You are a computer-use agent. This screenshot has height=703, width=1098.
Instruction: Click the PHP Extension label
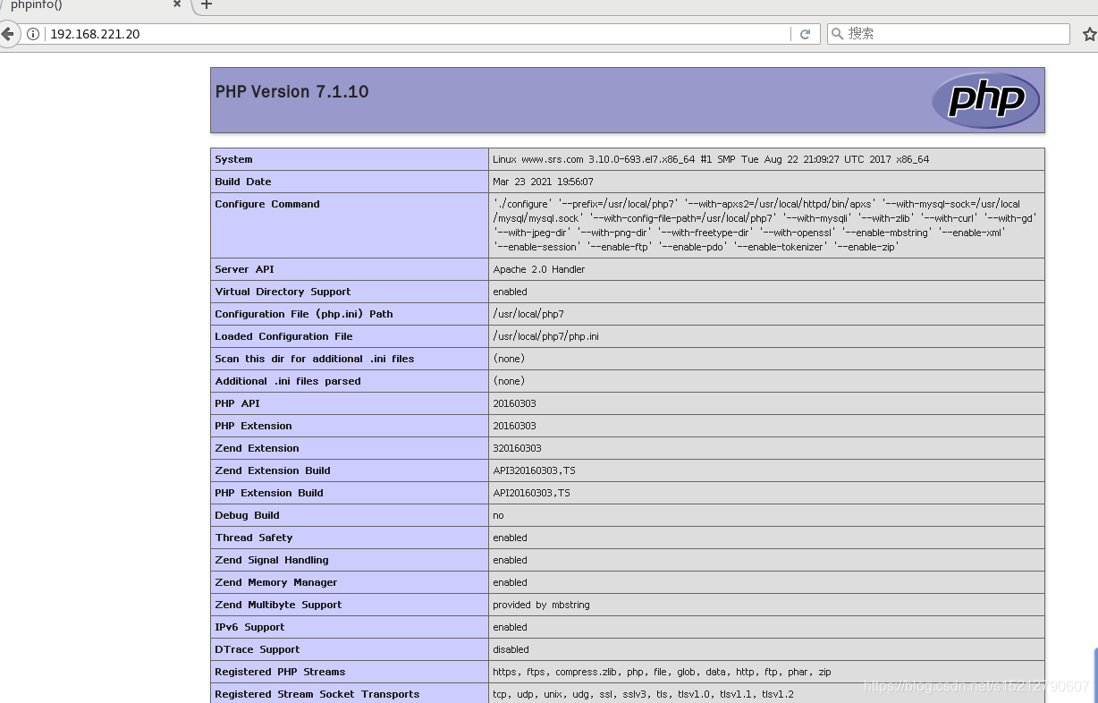tap(253, 426)
